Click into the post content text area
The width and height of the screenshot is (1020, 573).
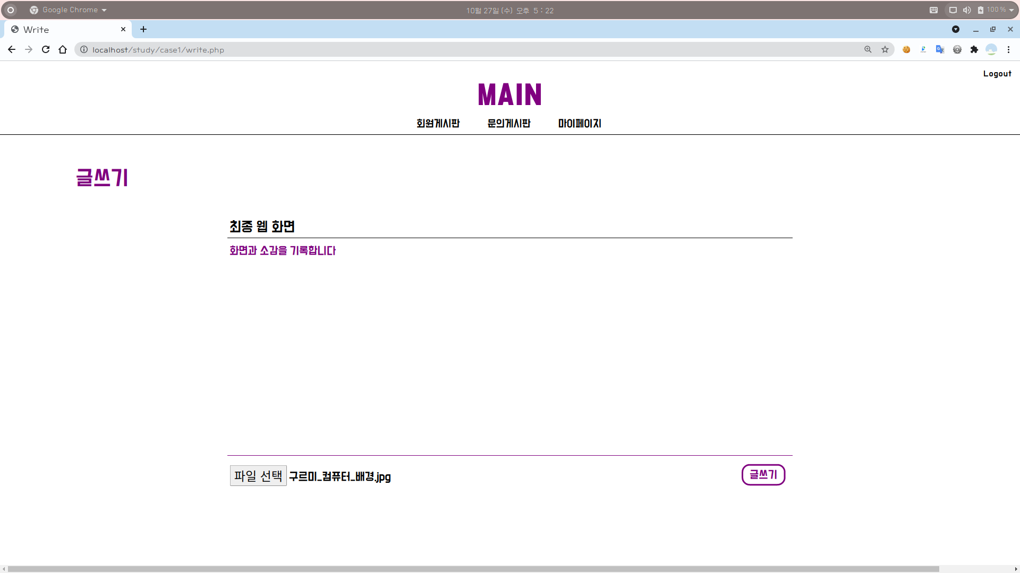pyautogui.click(x=509, y=345)
